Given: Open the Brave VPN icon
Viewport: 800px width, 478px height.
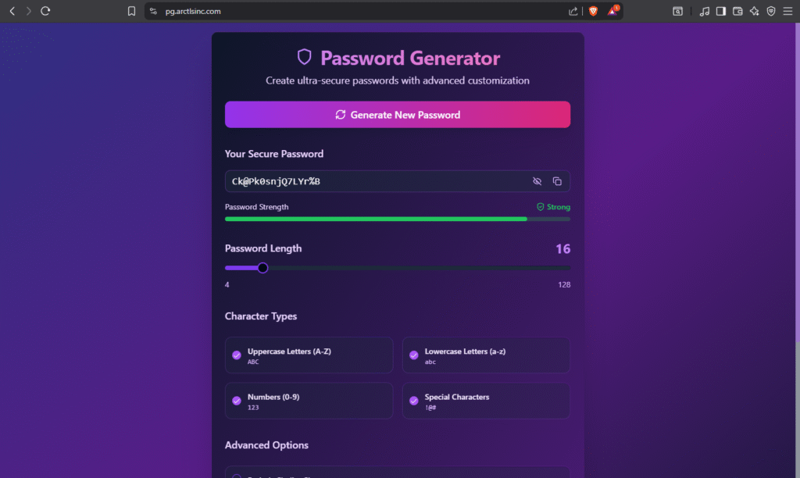Looking at the screenshot, I should pyautogui.click(x=770, y=11).
